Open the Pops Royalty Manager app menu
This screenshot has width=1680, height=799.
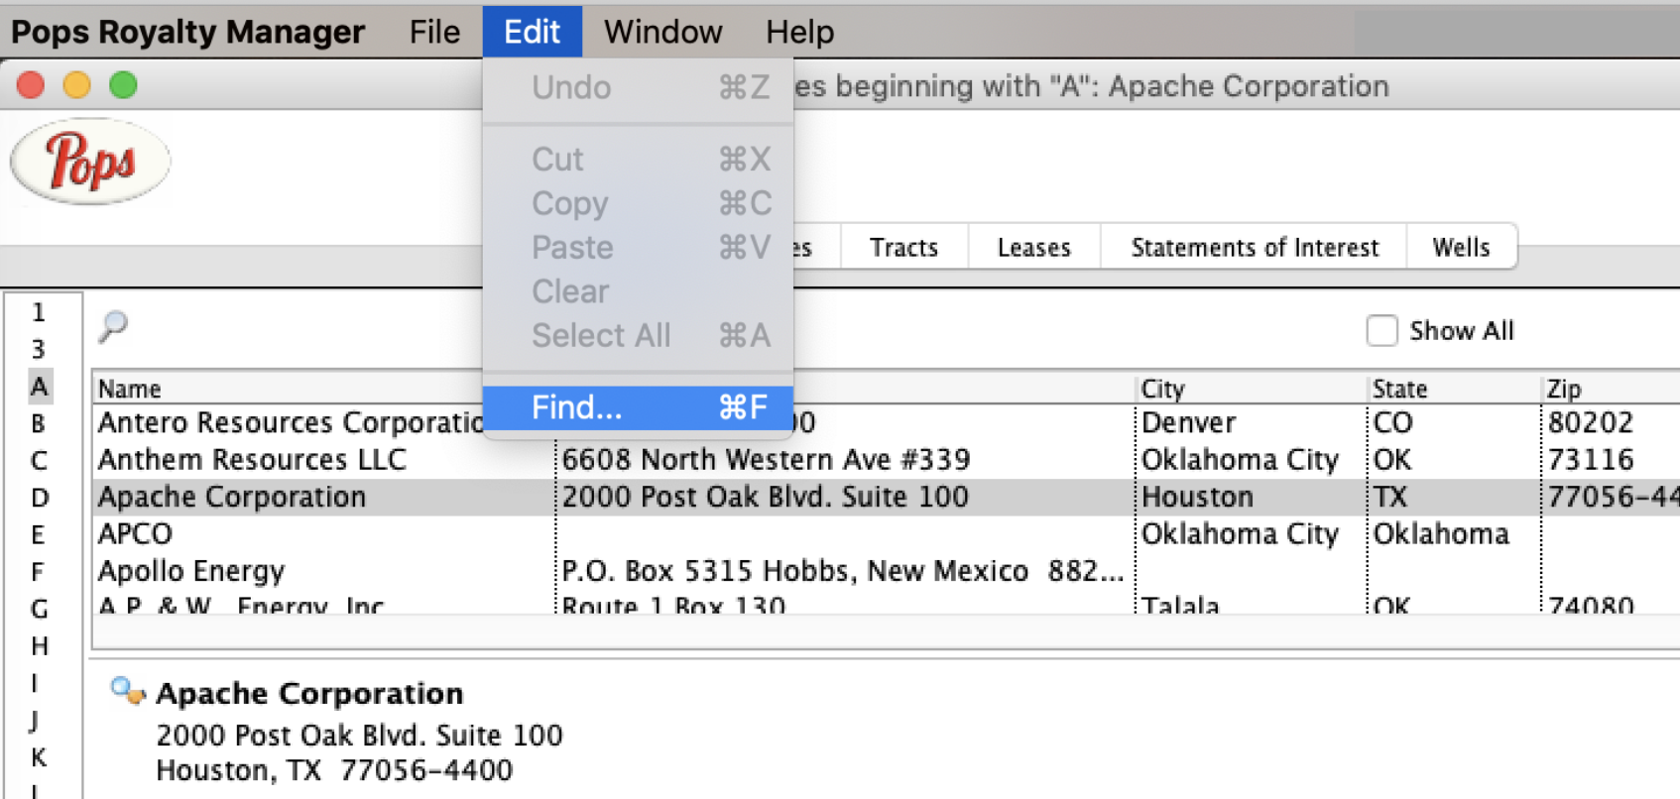click(x=188, y=32)
